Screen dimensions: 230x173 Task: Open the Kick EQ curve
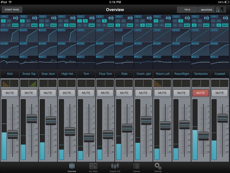click(10, 62)
